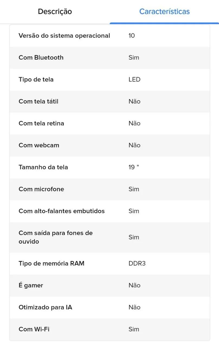Screen dimensions: 219x347
Task: Click the 'Com tela tátil' label
Action: pos(38,101)
